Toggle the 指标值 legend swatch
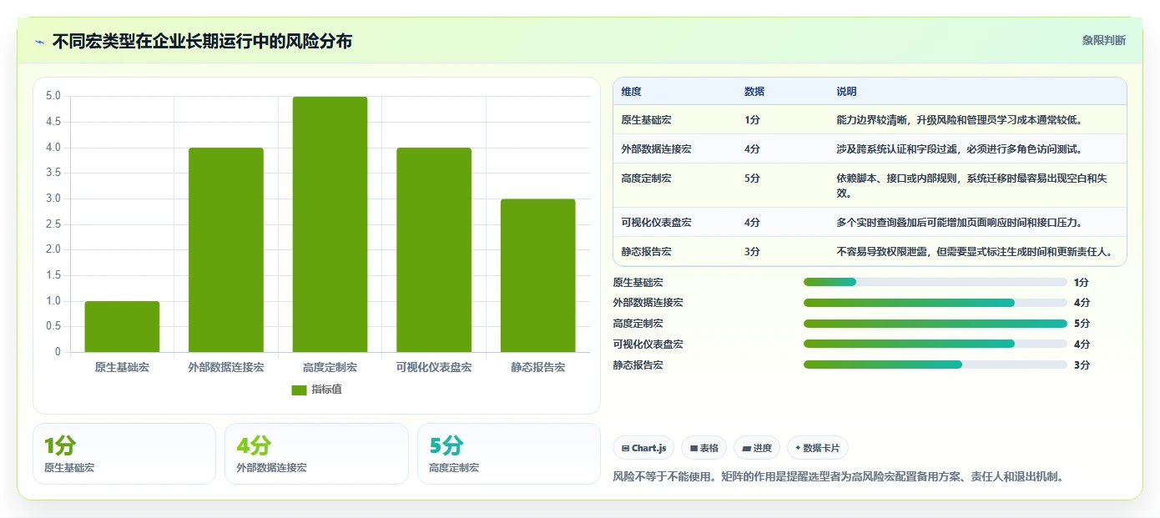The width and height of the screenshot is (1160, 518). click(299, 390)
